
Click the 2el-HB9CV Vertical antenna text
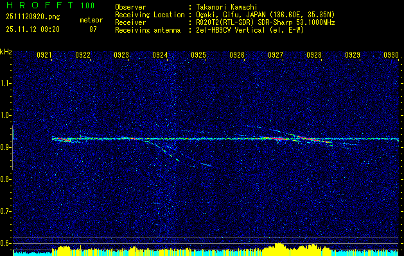point(250,30)
